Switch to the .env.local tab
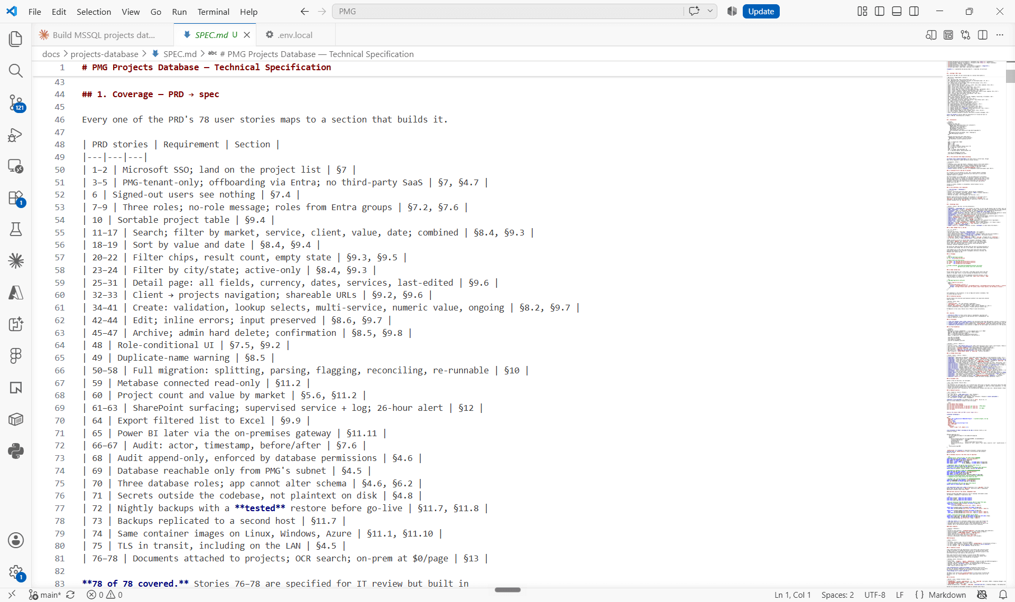1015x602 pixels. pyautogui.click(x=296, y=35)
